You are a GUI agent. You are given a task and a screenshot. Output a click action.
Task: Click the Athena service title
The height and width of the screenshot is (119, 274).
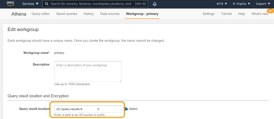click(x=19, y=14)
